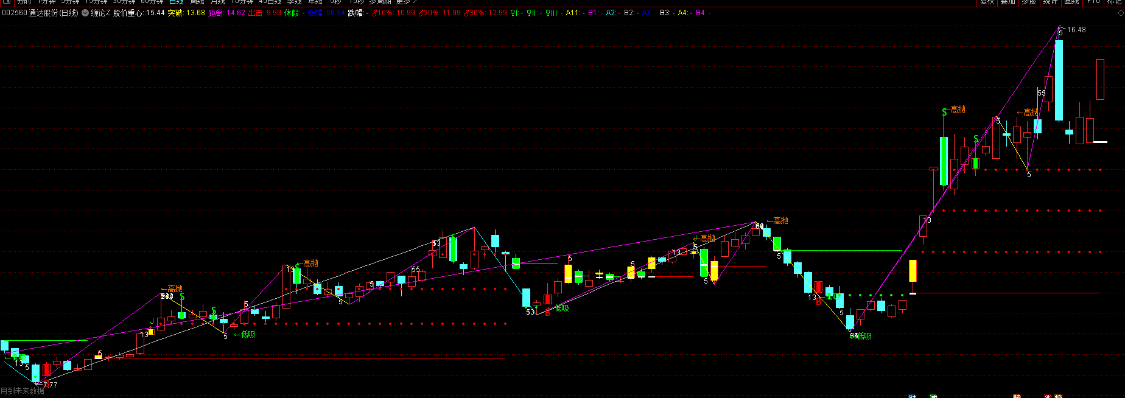Open the 多股 multi-stock button
1125x398 pixels.
[x=1029, y=2]
